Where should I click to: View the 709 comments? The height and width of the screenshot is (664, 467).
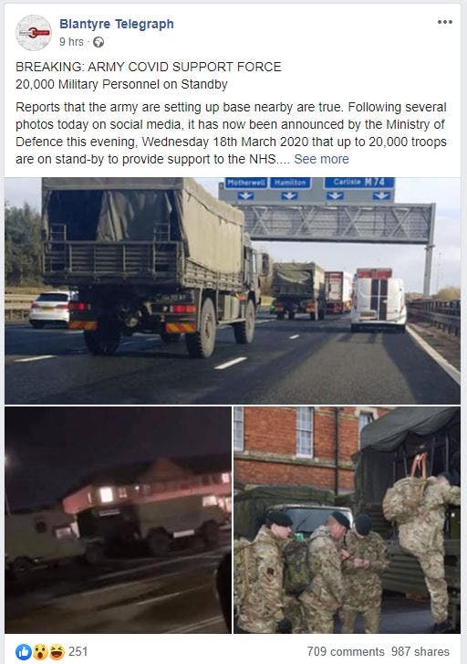[x=345, y=651]
